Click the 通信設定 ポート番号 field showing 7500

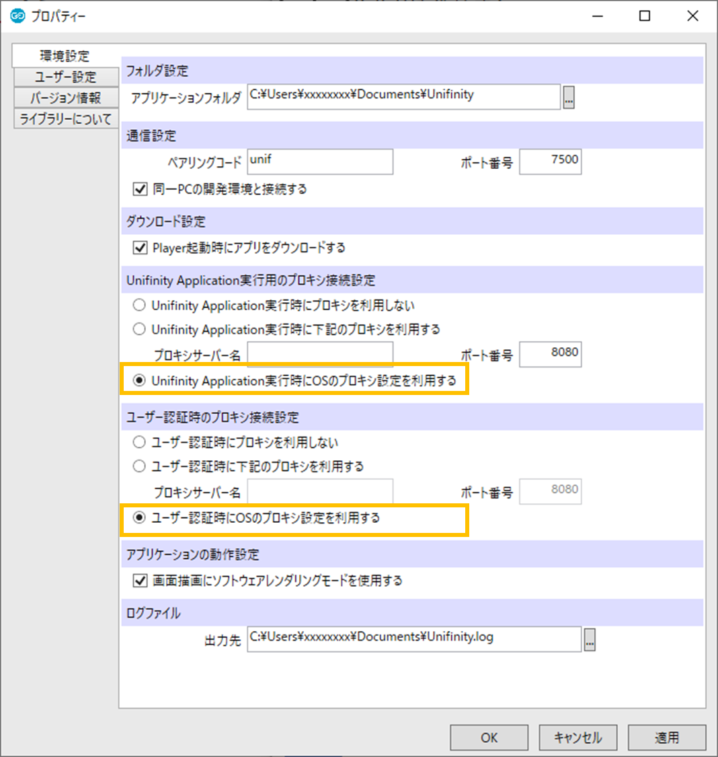[x=550, y=161]
